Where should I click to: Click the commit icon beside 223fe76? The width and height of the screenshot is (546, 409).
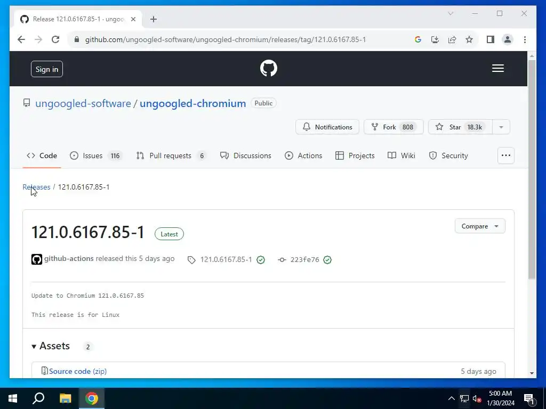[x=282, y=260]
